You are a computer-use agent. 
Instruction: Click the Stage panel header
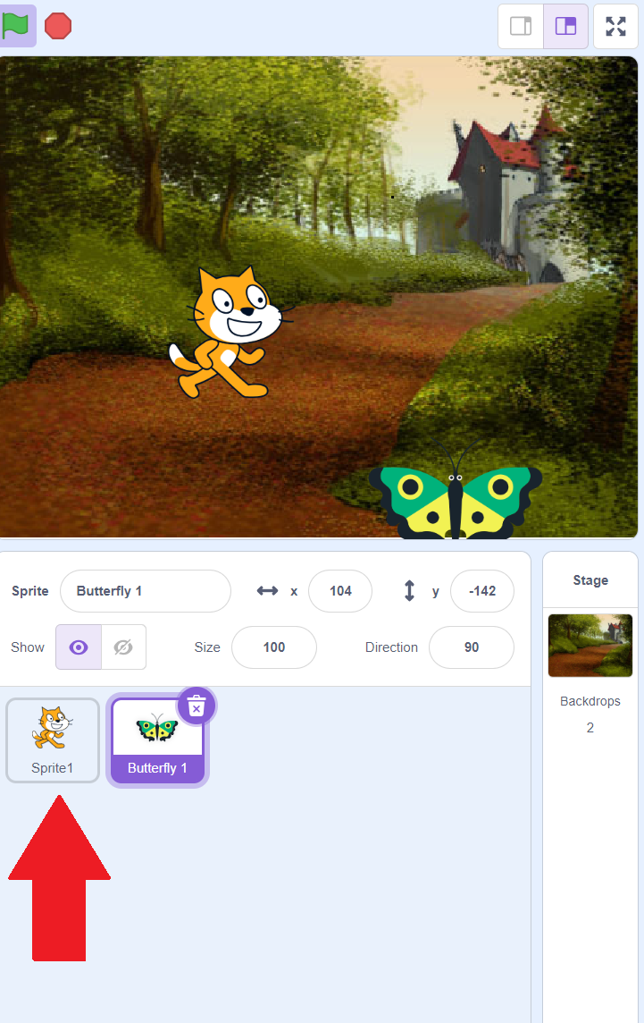point(590,580)
